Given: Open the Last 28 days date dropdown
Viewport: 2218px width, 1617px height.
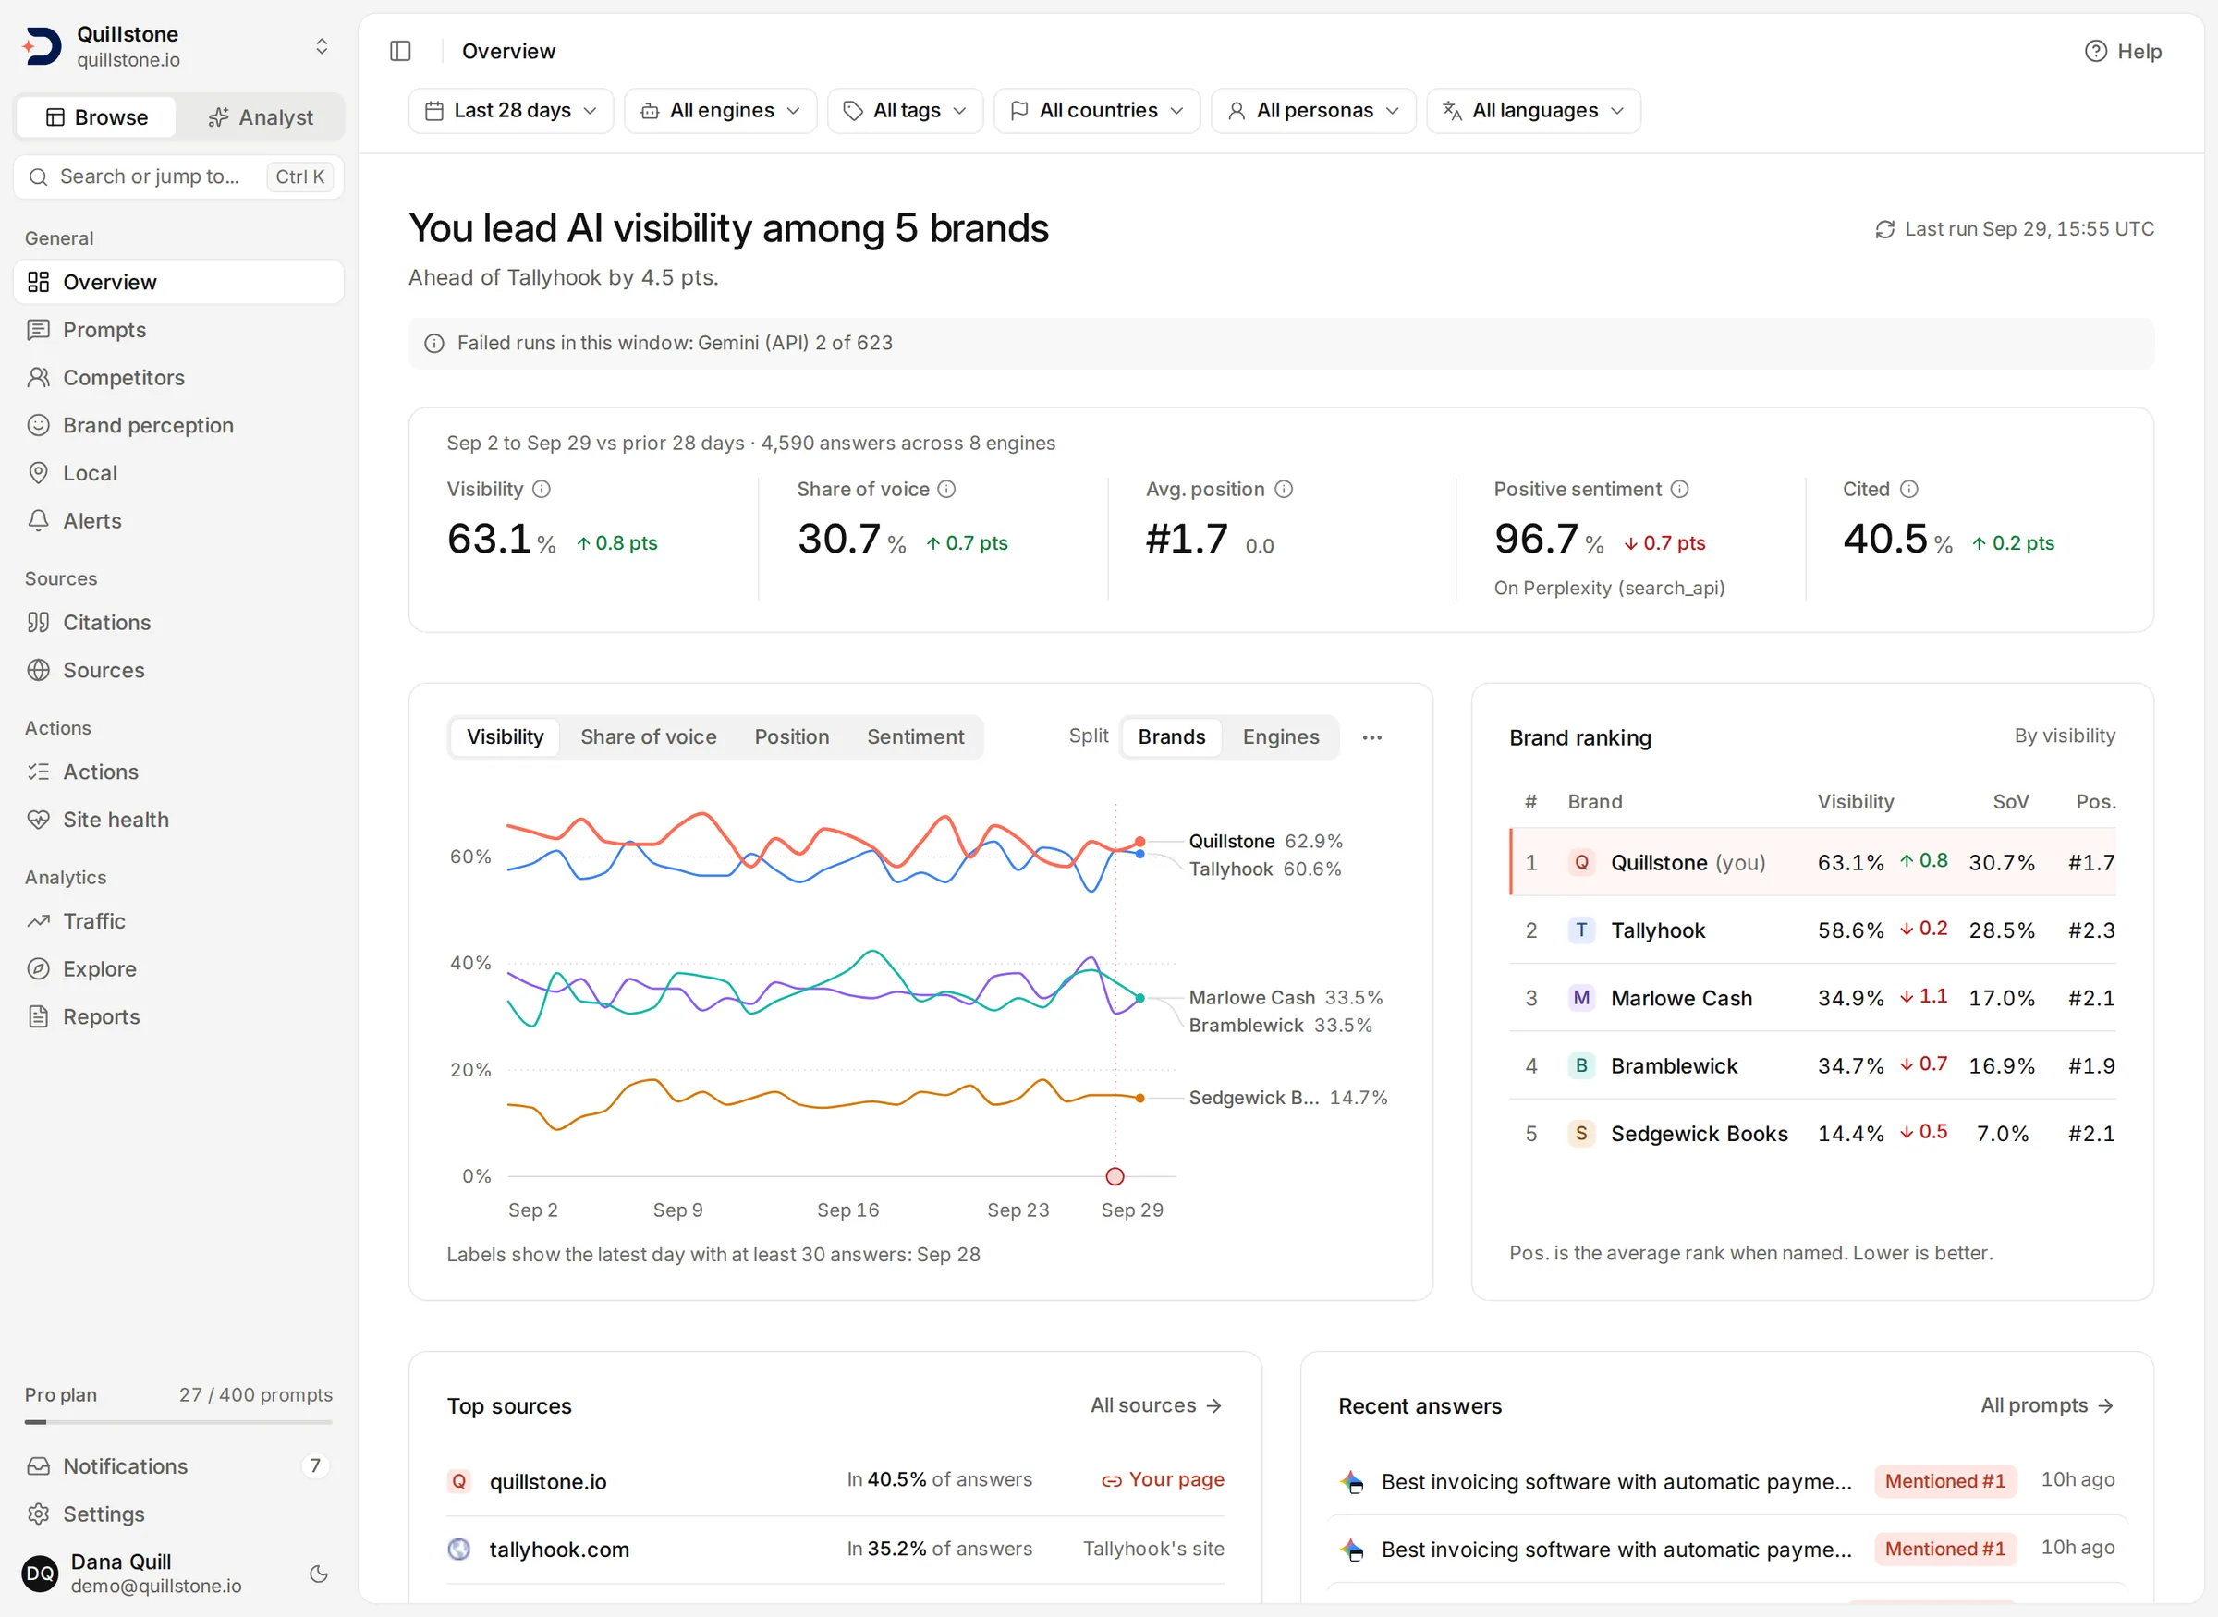Looking at the screenshot, I should click(510, 111).
